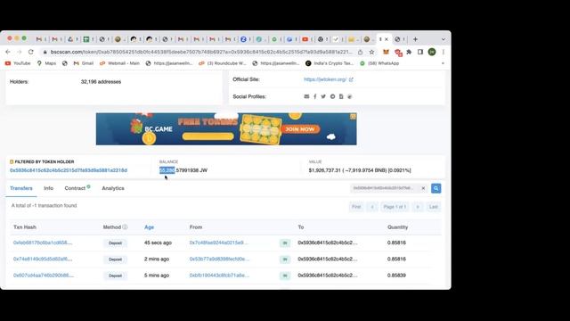Open From address in 5 mins ago row
The height and width of the screenshot is (321, 570).
pos(220,276)
